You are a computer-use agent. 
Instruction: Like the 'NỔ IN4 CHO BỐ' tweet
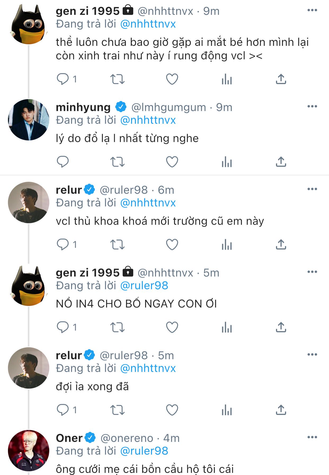point(172,327)
